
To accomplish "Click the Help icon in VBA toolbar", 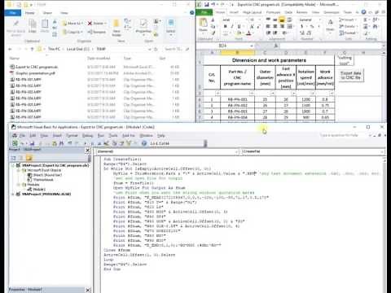I will click(144, 143).
